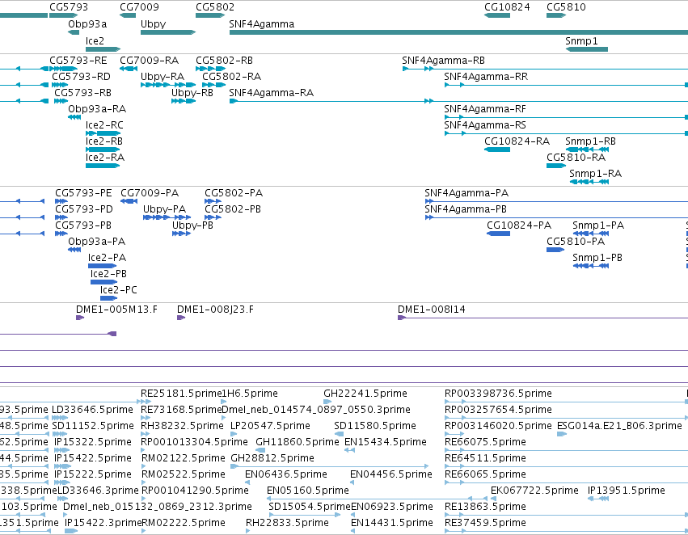The image size is (688, 535).
Task: Click protein Ubpy-PA
Action: pyautogui.click(x=165, y=209)
